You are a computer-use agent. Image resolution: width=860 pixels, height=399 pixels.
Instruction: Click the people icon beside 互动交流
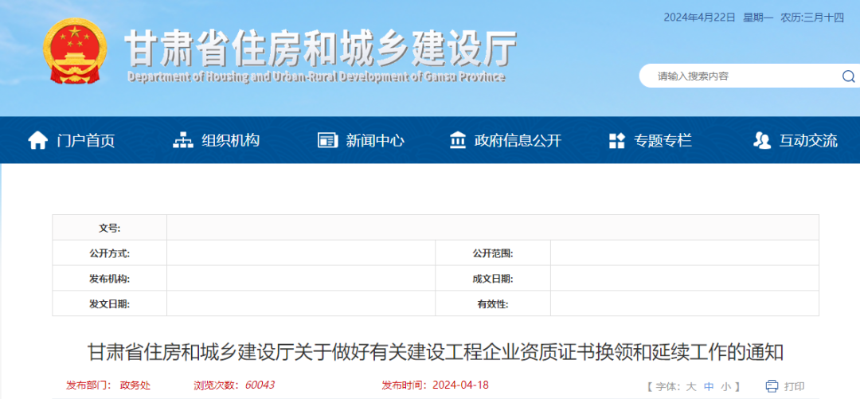[x=762, y=140]
